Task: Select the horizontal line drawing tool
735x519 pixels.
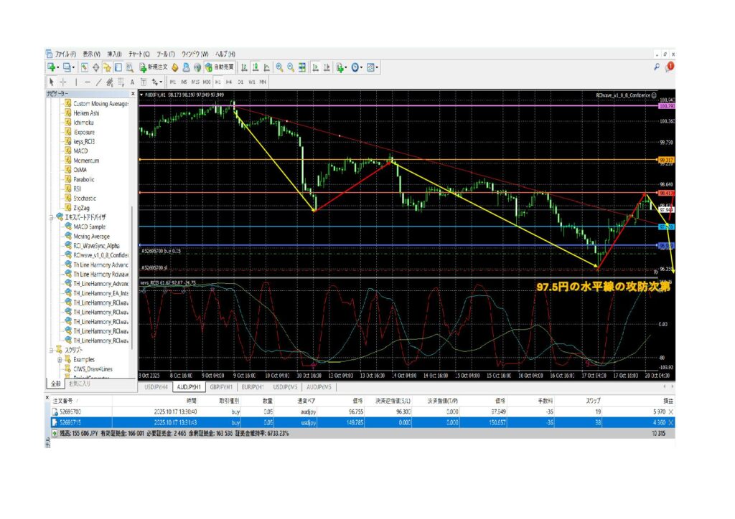Action: [x=88, y=82]
